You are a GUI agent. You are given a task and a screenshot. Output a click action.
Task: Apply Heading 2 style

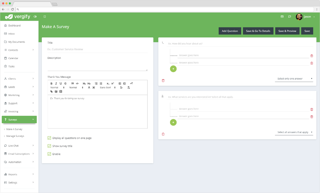(89, 83)
